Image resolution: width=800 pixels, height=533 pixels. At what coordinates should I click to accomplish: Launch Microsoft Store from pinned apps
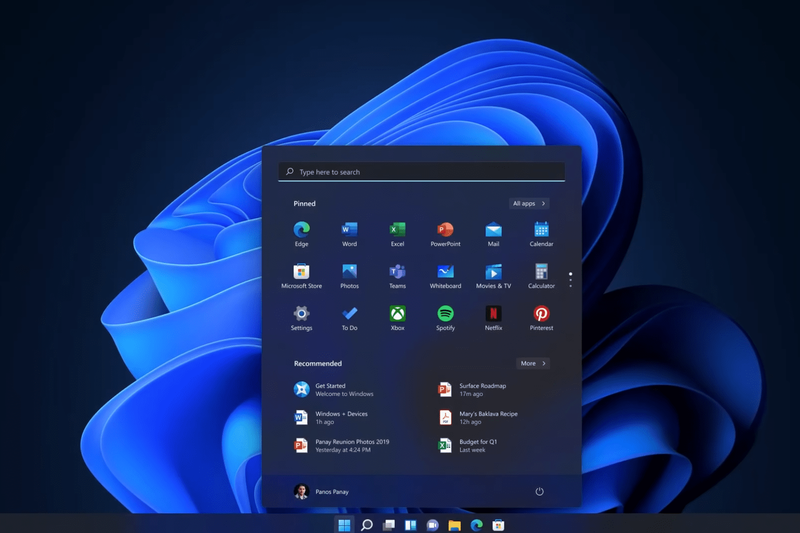(x=301, y=276)
